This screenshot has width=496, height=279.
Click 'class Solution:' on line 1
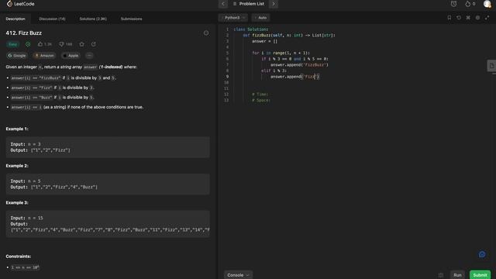pos(250,29)
